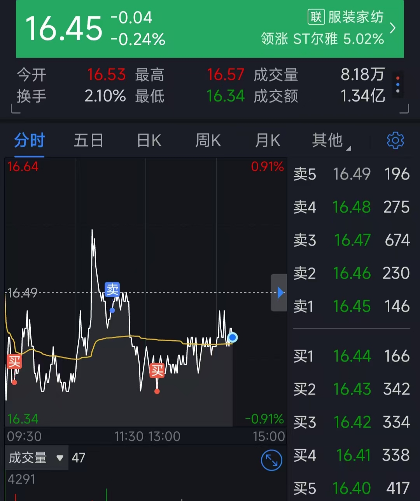Viewport: 420px width, 501px height.
Task: Tap the 今开 value 16.53
Action: [x=106, y=74]
